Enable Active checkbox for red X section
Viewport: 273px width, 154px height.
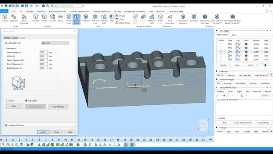[221, 44]
